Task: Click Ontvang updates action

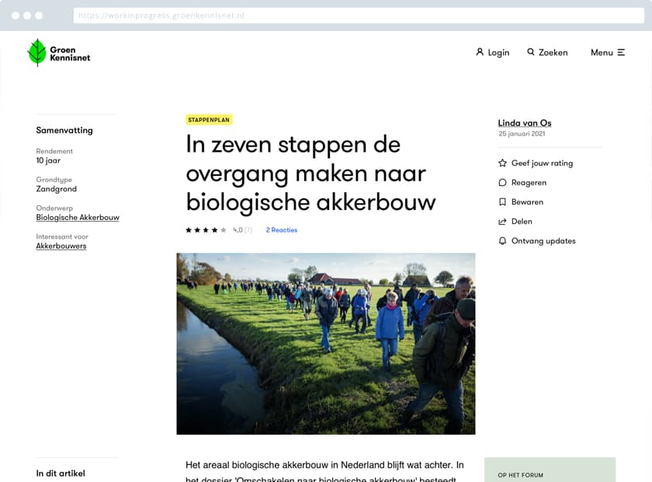Action: point(543,241)
